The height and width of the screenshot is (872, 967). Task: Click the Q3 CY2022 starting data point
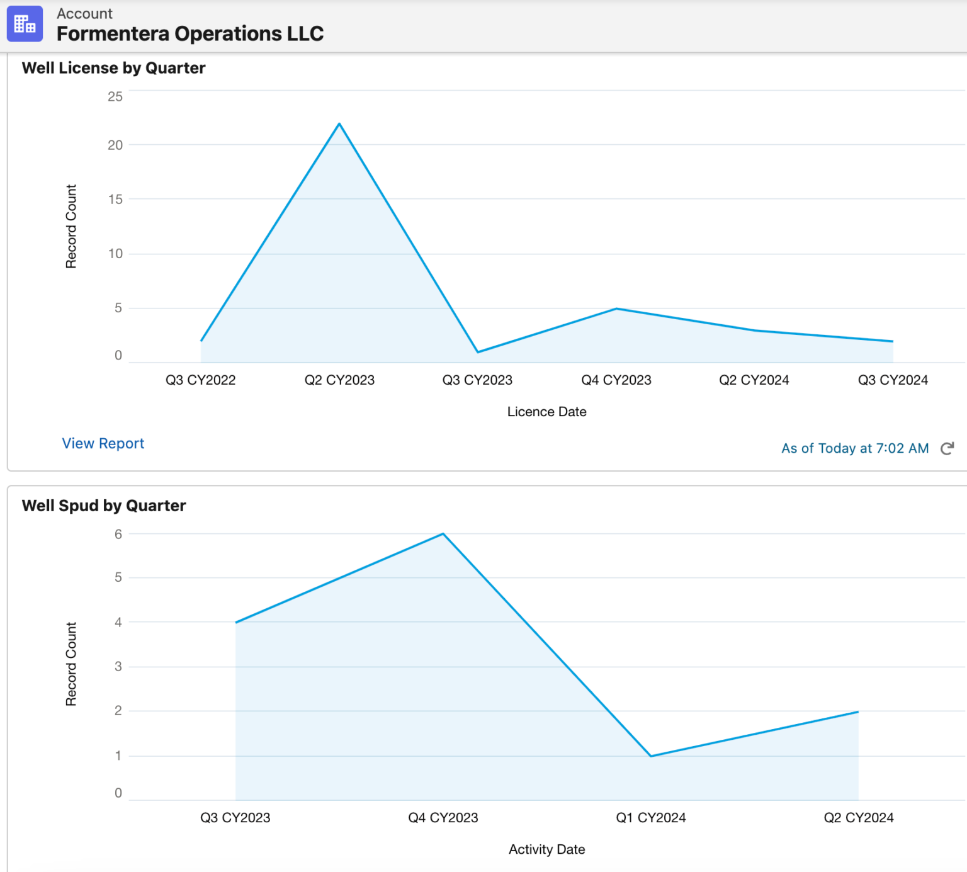coord(200,340)
